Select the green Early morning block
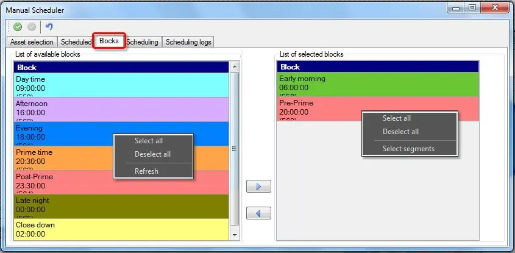 coord(377,85)
